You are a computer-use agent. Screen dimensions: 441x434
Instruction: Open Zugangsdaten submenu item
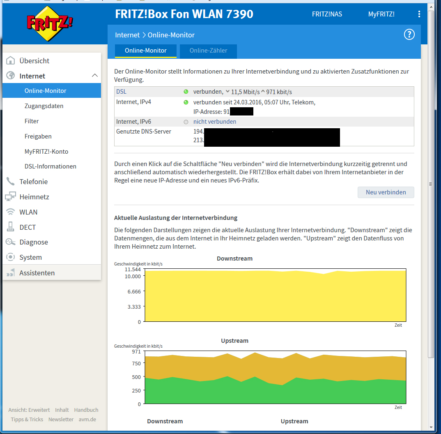[x=44, y=106]
